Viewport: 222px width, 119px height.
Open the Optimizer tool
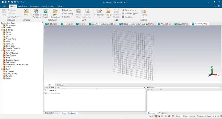tap(67, 10)
